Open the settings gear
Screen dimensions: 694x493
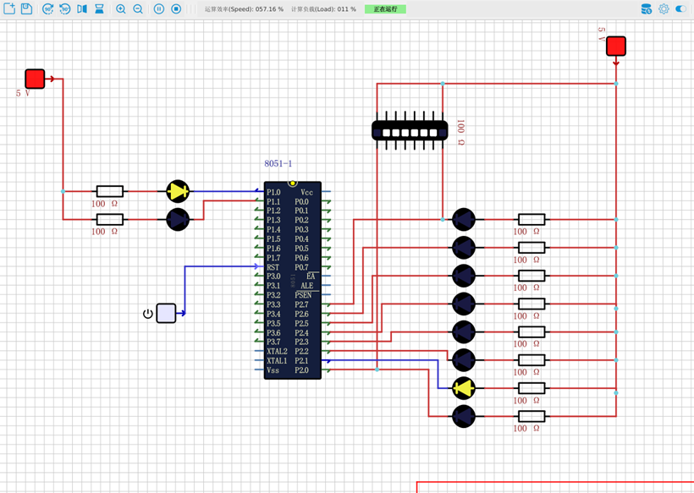(664, 8)
